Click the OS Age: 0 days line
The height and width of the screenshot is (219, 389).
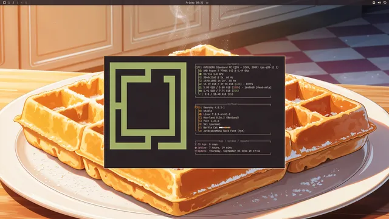pyautogui.click(x=207, y=144)
